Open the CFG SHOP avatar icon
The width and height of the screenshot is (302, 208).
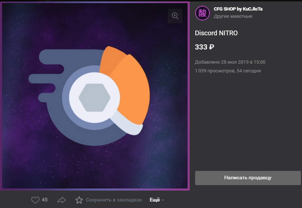tap(202, 13)
